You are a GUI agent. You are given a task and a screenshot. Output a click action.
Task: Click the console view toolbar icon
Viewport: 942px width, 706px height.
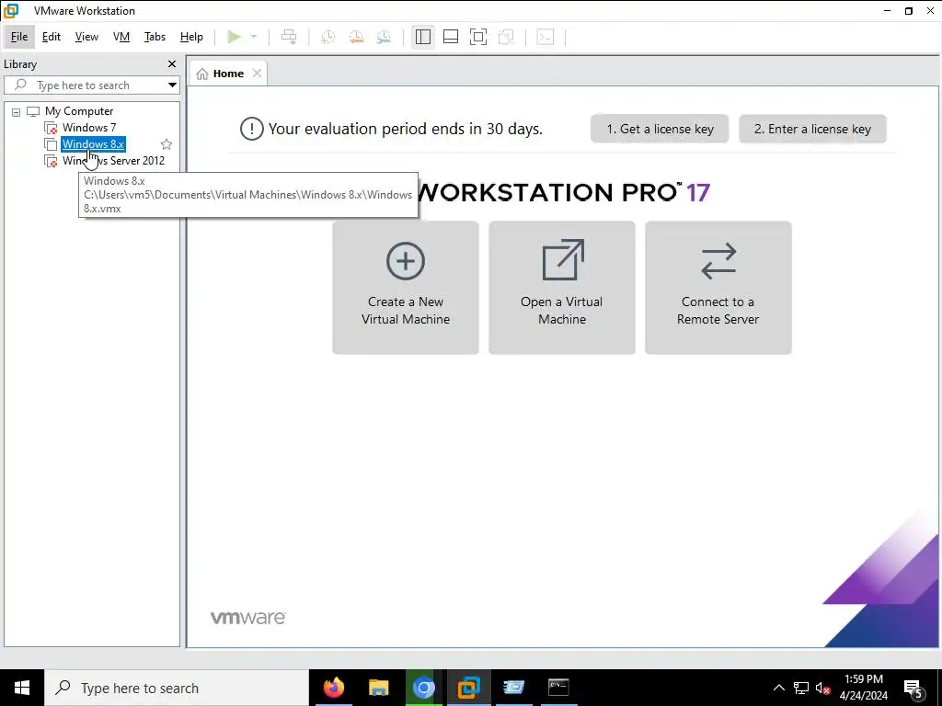click(x=546, y=37)
